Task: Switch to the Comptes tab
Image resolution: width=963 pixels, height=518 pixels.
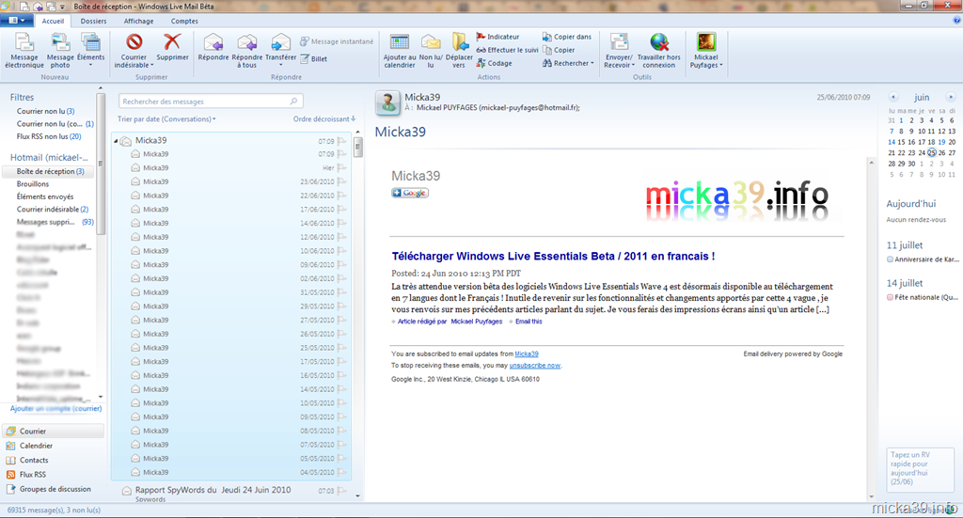Action: [x=184, y=21]
